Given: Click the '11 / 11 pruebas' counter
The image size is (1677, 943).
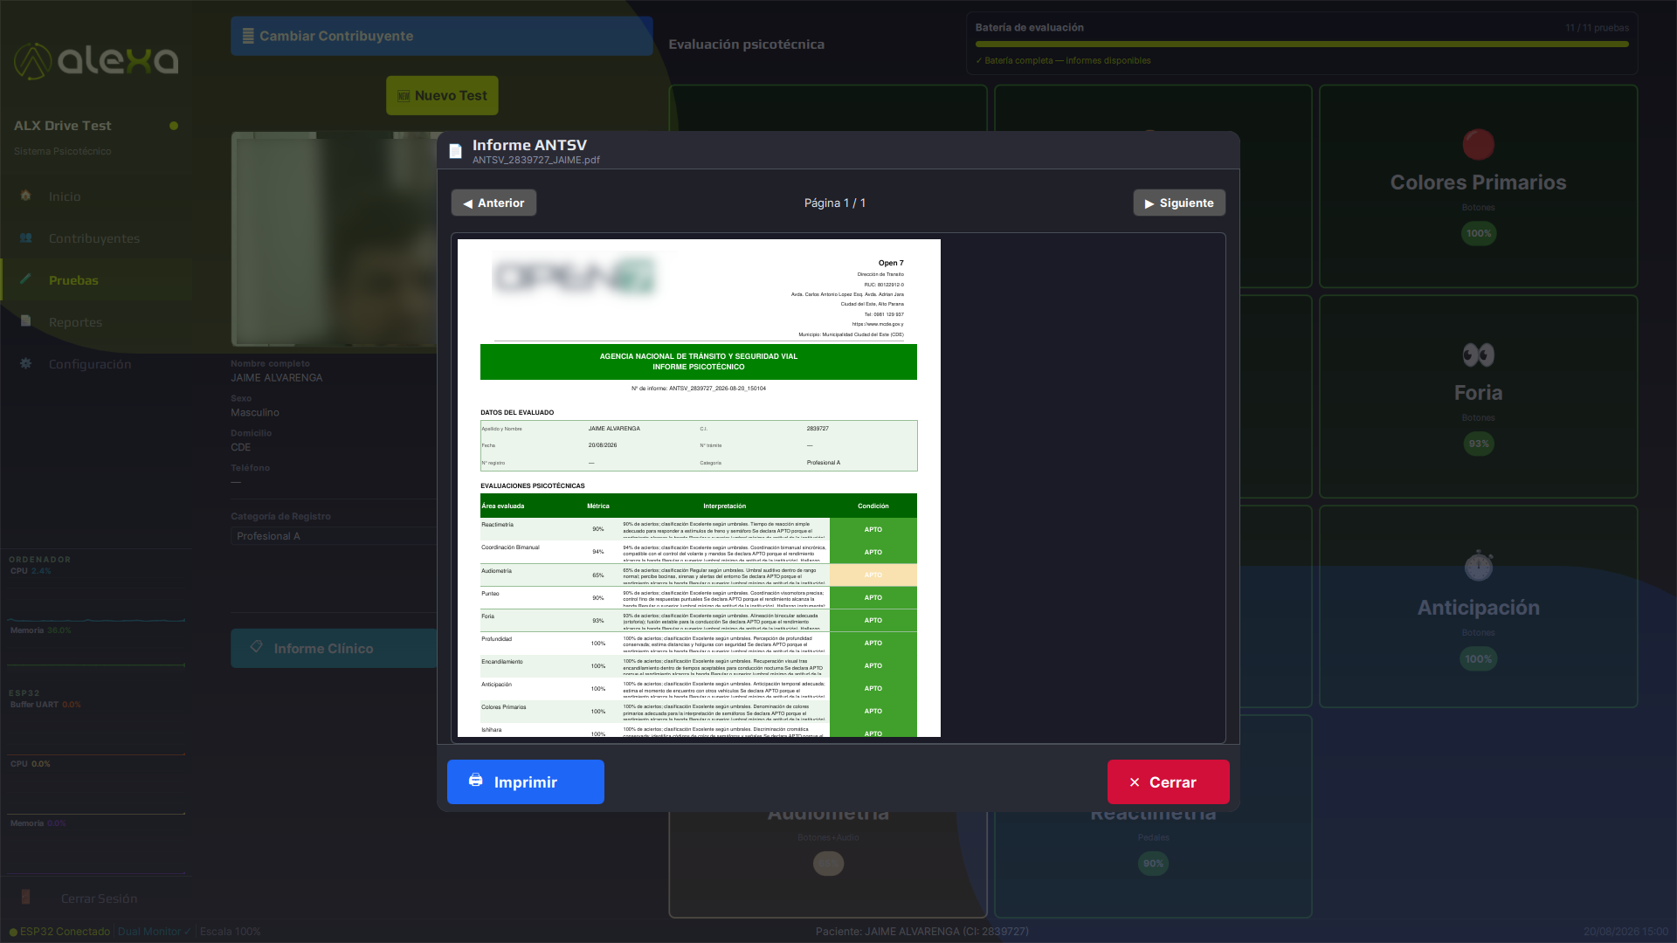Looking at the screenshot, I should coord(1597,28).
